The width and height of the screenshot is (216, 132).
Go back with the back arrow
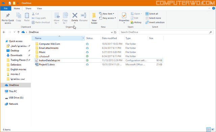coord(4,32)
